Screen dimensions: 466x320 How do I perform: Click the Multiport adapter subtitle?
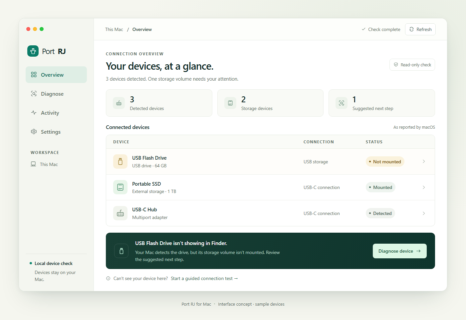point(150,217)
